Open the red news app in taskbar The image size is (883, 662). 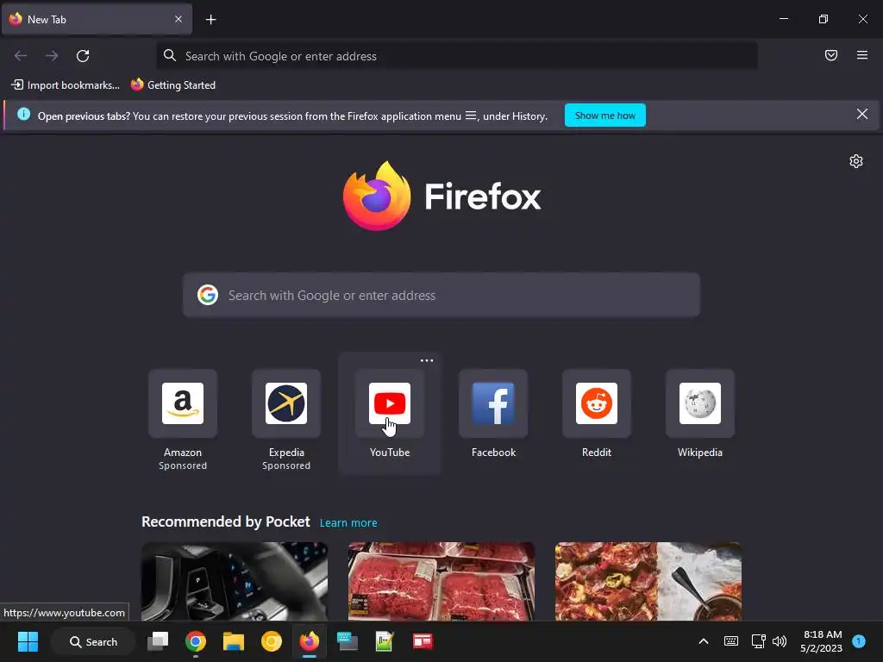pos(423,641)
